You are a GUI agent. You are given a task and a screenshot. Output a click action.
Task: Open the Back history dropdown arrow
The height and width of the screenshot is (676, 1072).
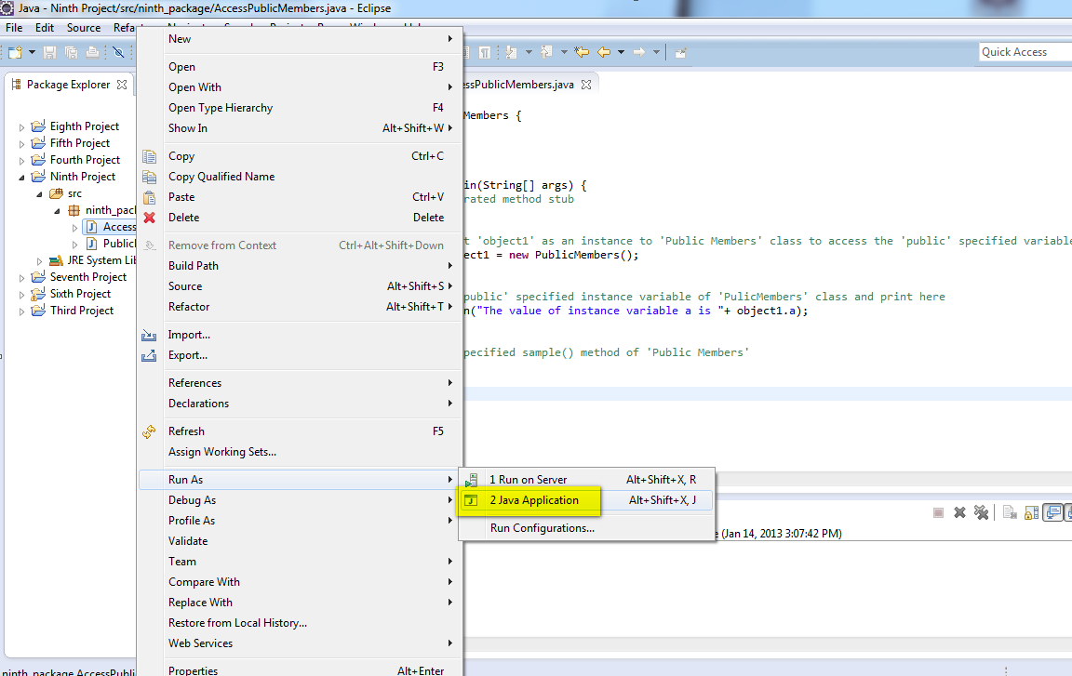point(621,52)
